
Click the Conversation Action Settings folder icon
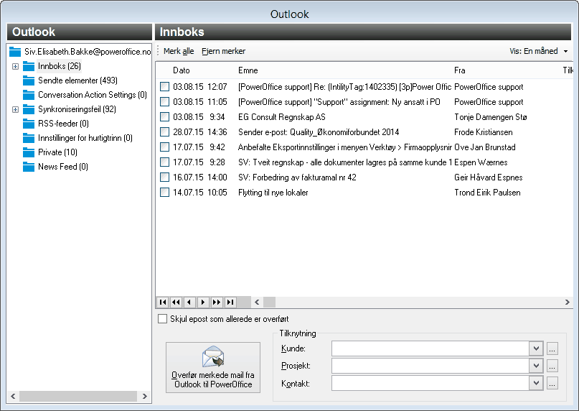click(29, 95)
